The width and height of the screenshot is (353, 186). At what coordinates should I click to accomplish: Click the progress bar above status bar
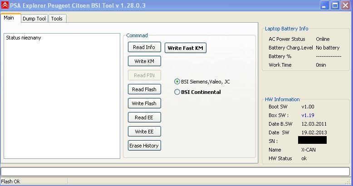176,171
